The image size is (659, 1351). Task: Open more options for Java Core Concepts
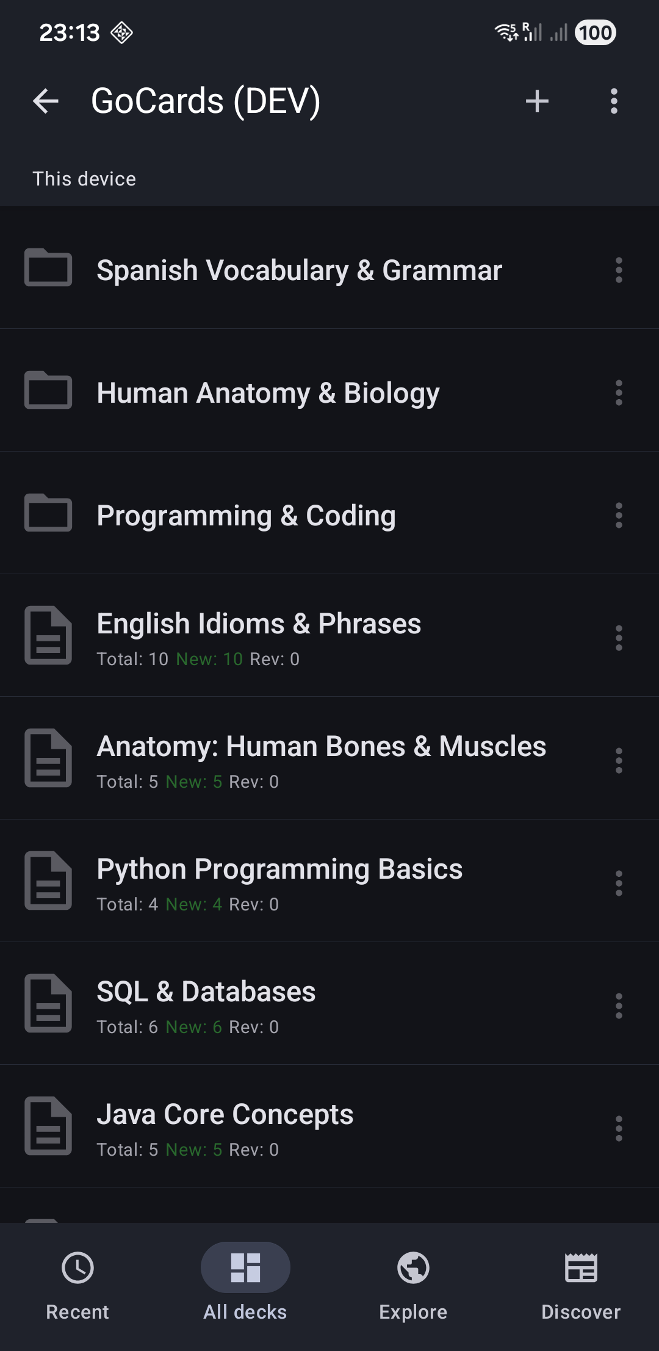[x=619, y=1128]
